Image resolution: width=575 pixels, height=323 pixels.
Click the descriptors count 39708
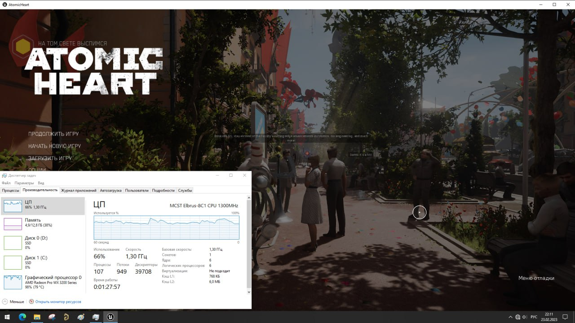coord(143,271)
